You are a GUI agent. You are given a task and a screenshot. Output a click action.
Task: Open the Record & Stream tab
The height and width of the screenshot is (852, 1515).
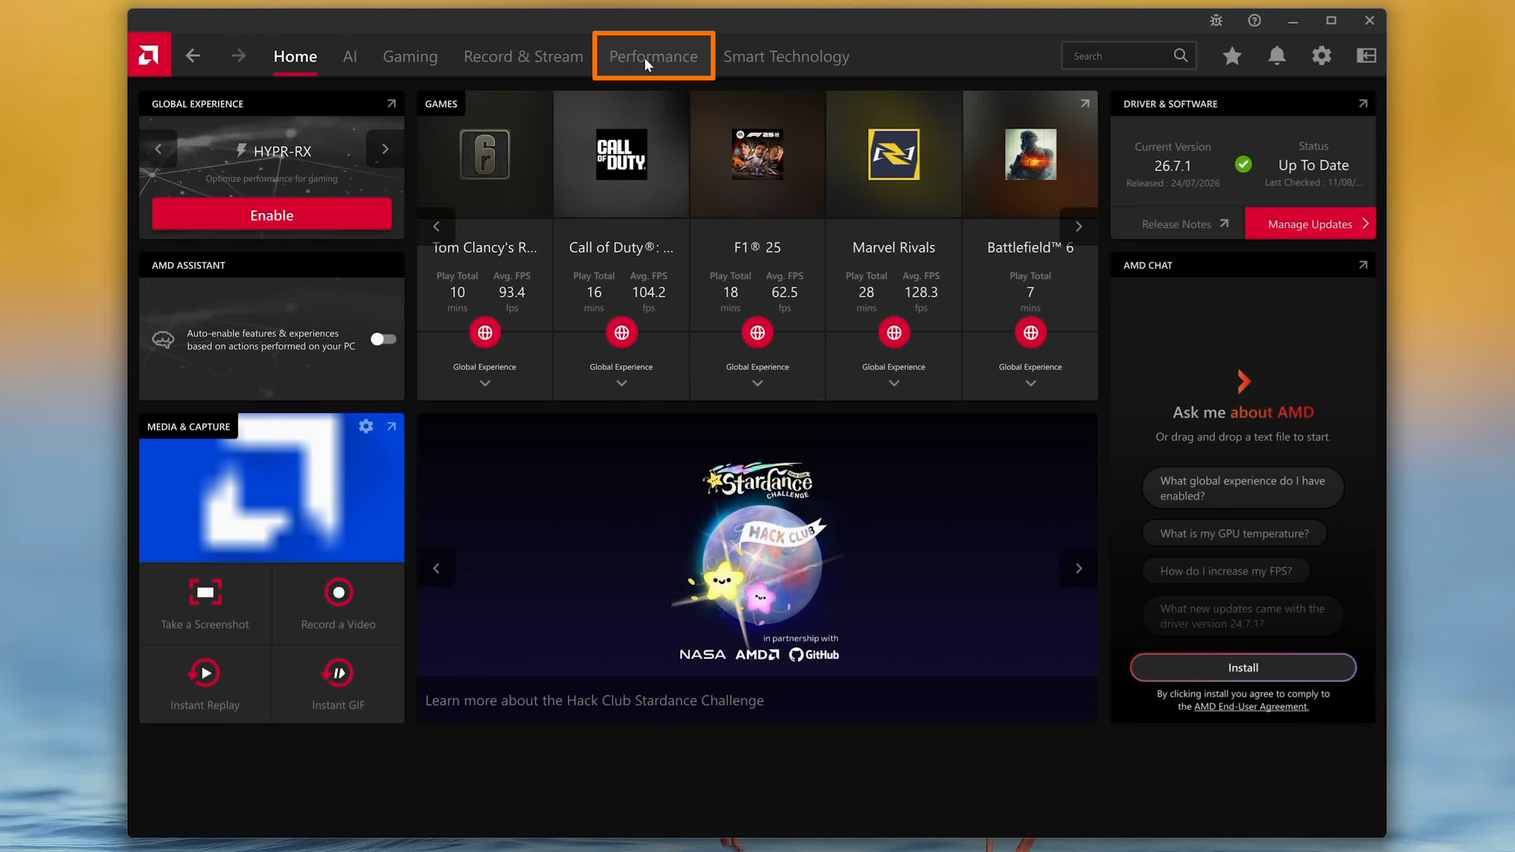(x=523, y=56)
